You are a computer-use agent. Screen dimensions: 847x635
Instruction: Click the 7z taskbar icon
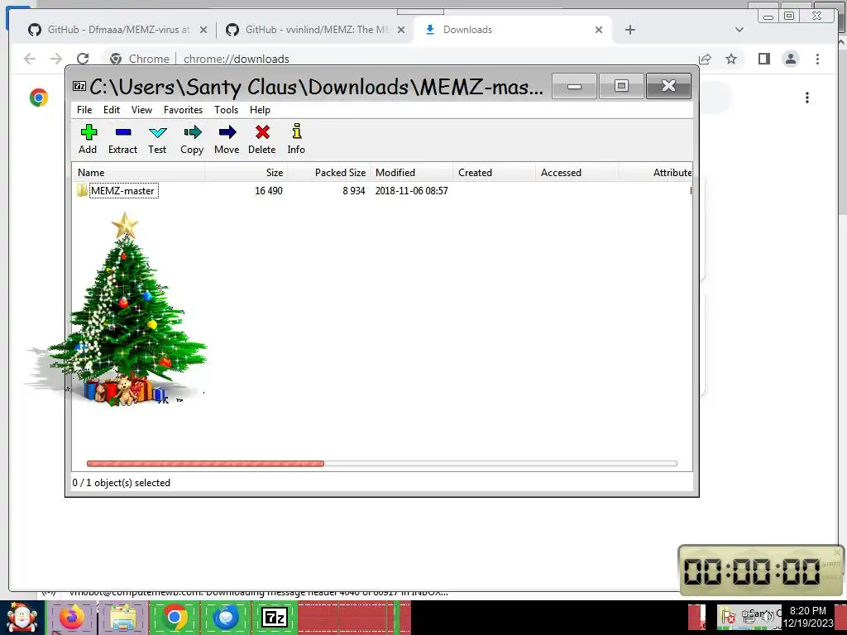[275, 617]
